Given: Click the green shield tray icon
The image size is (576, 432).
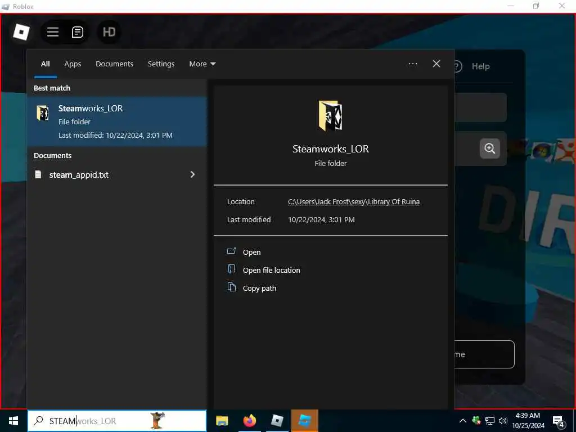Looking at the screenshot, I should tap(476, 421).
